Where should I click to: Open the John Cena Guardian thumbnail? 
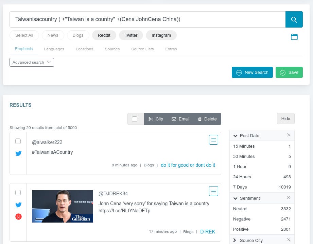[63, 206]
